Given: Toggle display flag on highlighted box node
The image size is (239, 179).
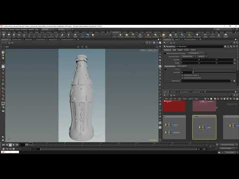Looking at the screenshot, I should click(x=206, y=127).
